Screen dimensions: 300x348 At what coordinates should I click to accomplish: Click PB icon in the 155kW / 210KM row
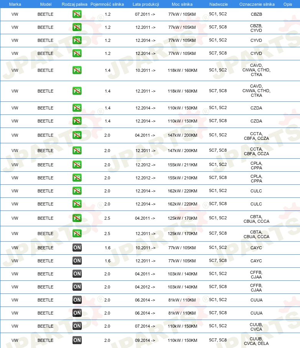[x=77, y=178]
